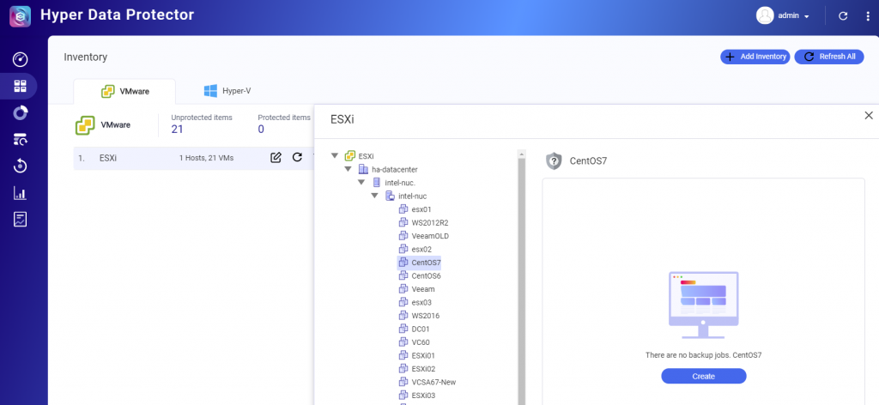The height and width of the screenshot is (405, 879).
Task: Click the esx02 VM icon
Action: (x=403, y=250)
